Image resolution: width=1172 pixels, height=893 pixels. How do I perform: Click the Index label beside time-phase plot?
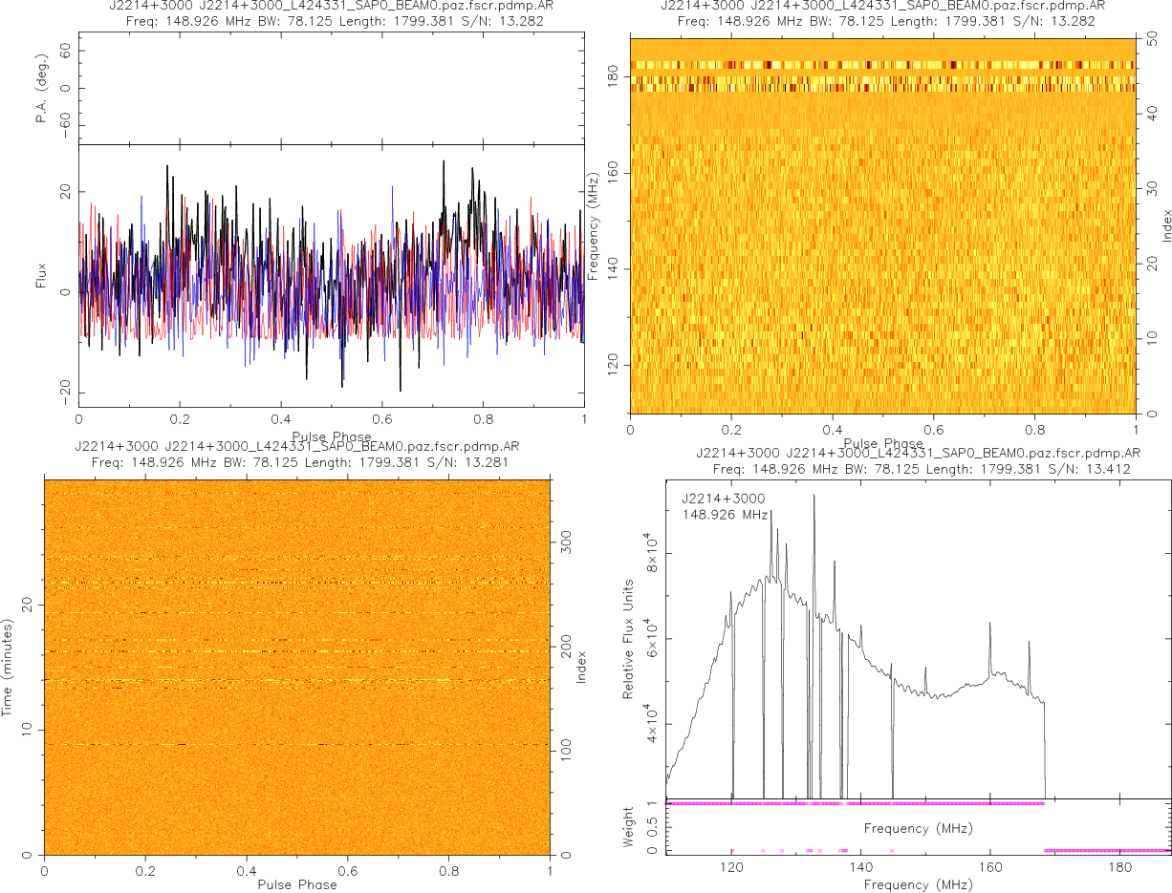(x=581, y=666)
